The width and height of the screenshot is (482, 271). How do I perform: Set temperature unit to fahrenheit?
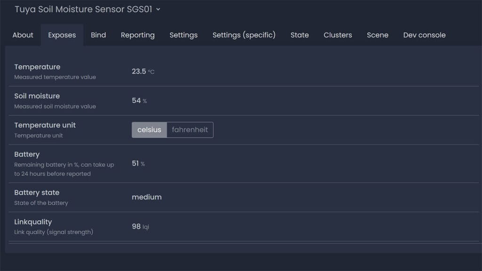[190, 130]
